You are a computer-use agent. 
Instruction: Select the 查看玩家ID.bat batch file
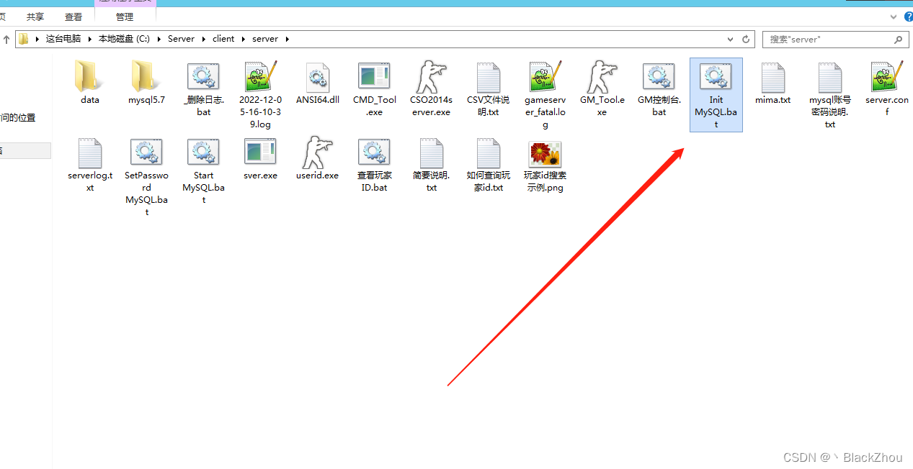click(x=374, y=164)
